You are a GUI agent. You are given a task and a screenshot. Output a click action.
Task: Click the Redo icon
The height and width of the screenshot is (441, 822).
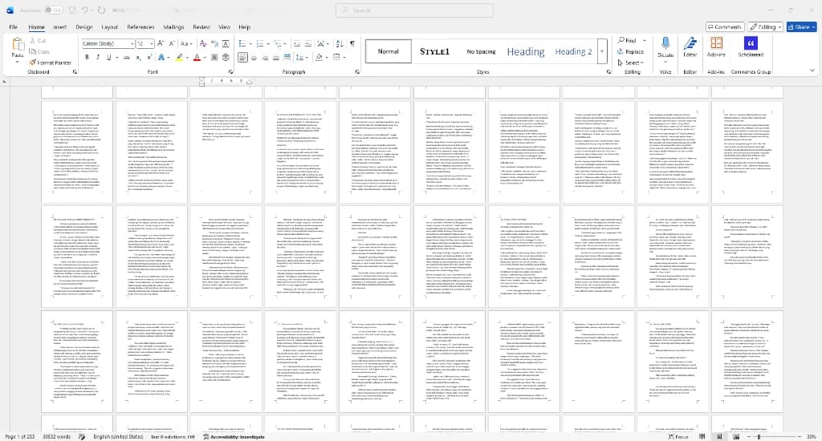101,10
